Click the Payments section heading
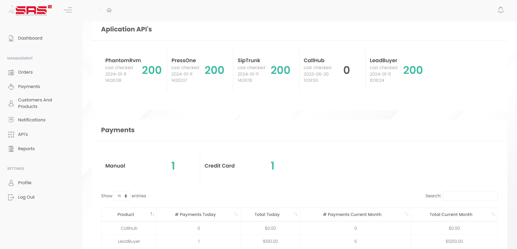 click(x=118, y=130)
